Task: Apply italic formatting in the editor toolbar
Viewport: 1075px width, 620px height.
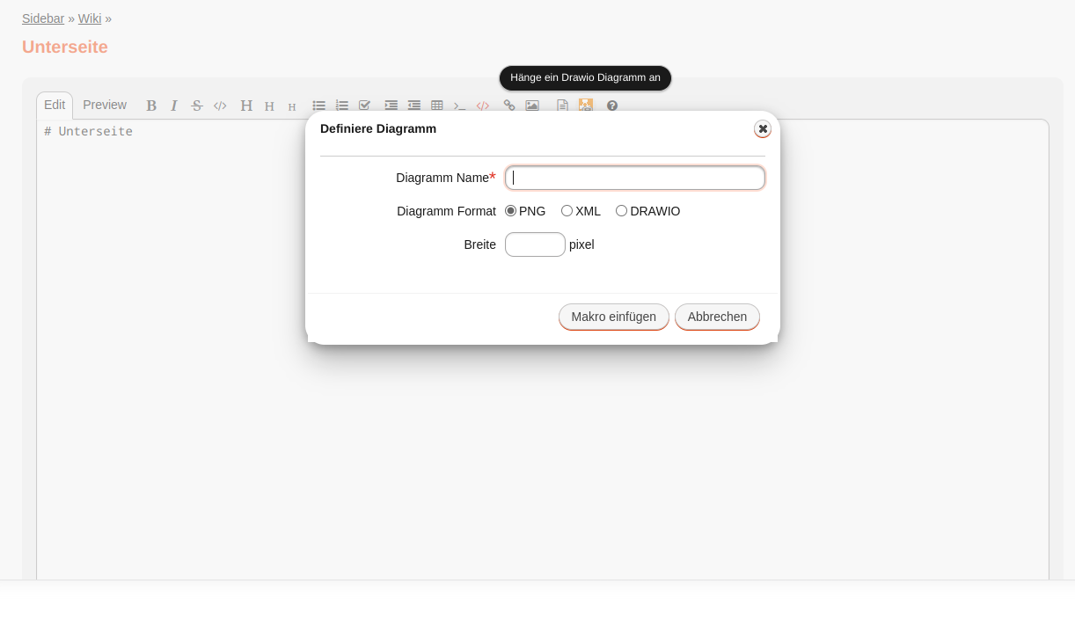Action: point(174,106)
